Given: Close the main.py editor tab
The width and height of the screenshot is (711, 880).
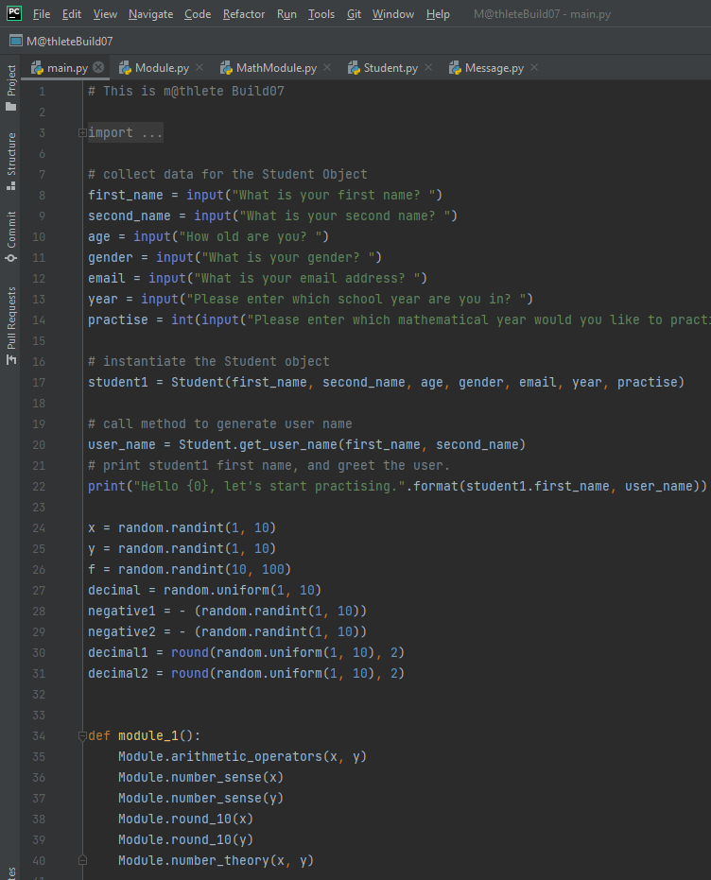Looking at the screenshot, I should click(98, 68).
